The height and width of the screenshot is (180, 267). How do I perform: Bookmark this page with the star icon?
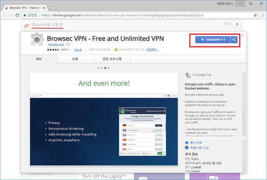[x=255, y=15]
